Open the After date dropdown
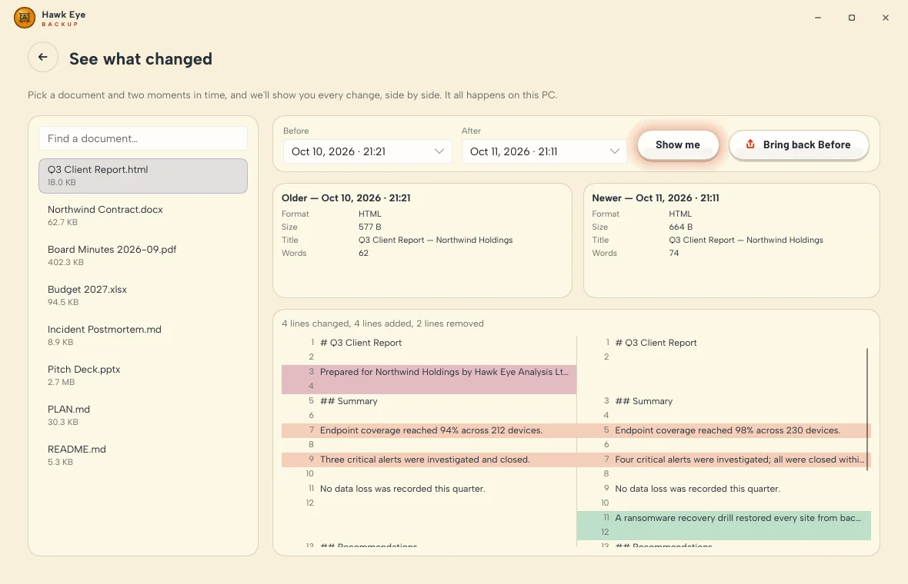The width and height of the screenshot is (908, 584). point(545,151)
